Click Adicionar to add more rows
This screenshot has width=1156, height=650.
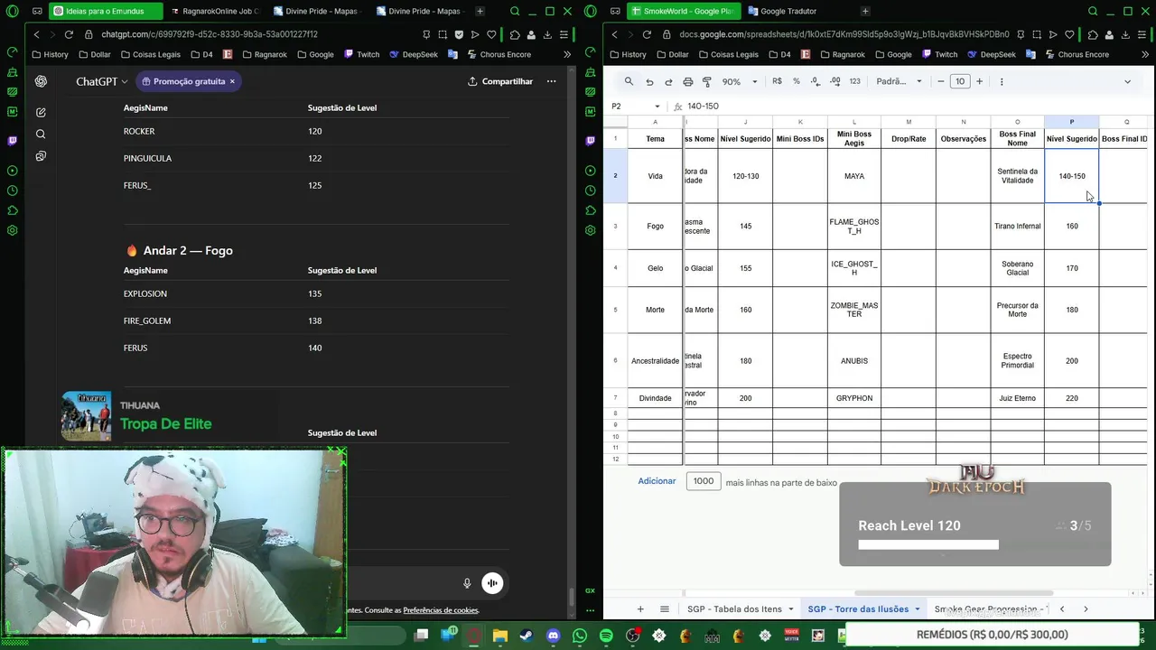coord(657,481)
